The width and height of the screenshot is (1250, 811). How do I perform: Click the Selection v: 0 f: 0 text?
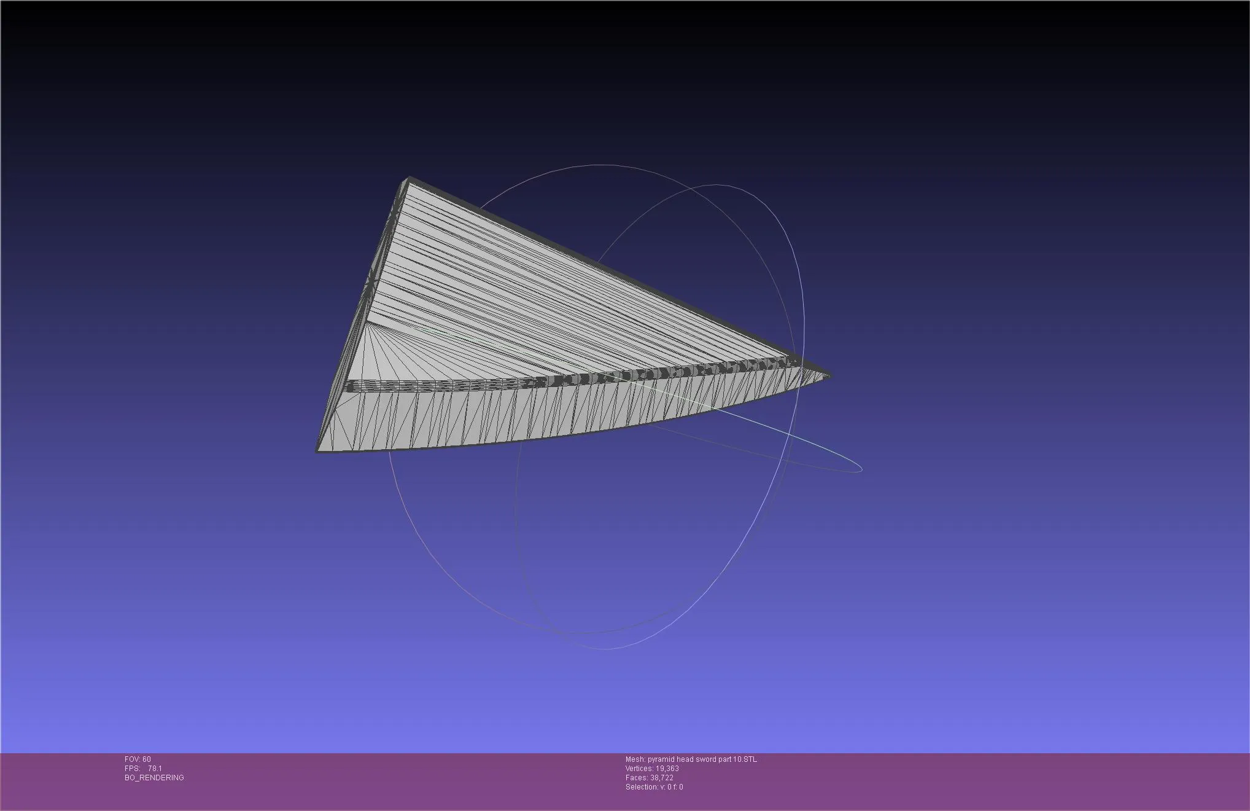654,787
